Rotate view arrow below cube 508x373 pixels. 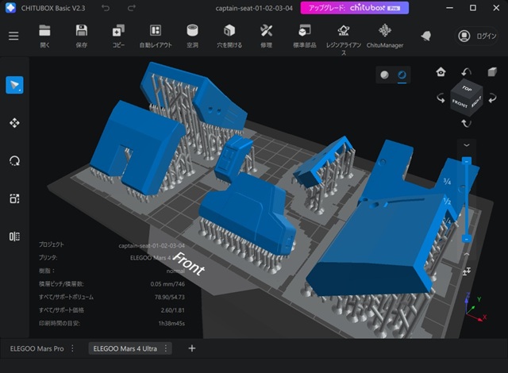tap(466, 123)
